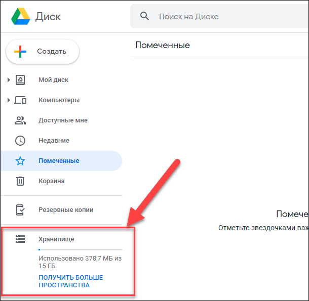The image size is (309, 301).
Task: Click the Хранилище storage stack icon
Action: pyautogui.click(x=20, y=239)
